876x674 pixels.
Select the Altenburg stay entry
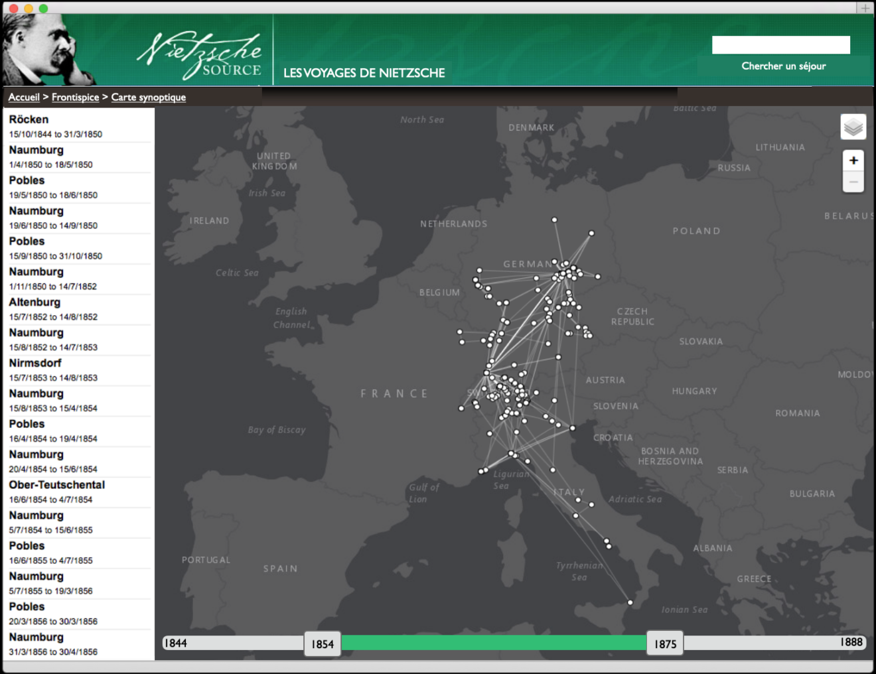[53, 309]
